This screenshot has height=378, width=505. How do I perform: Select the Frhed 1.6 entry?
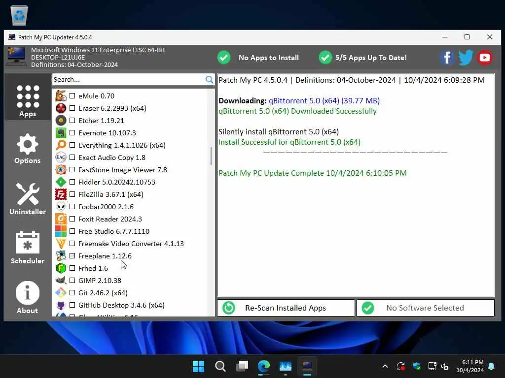[x=93, y=268]
